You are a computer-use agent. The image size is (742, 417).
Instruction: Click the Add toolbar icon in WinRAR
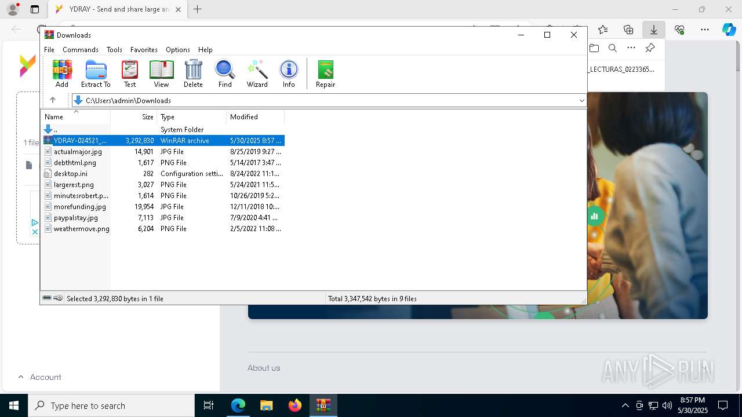62,74
